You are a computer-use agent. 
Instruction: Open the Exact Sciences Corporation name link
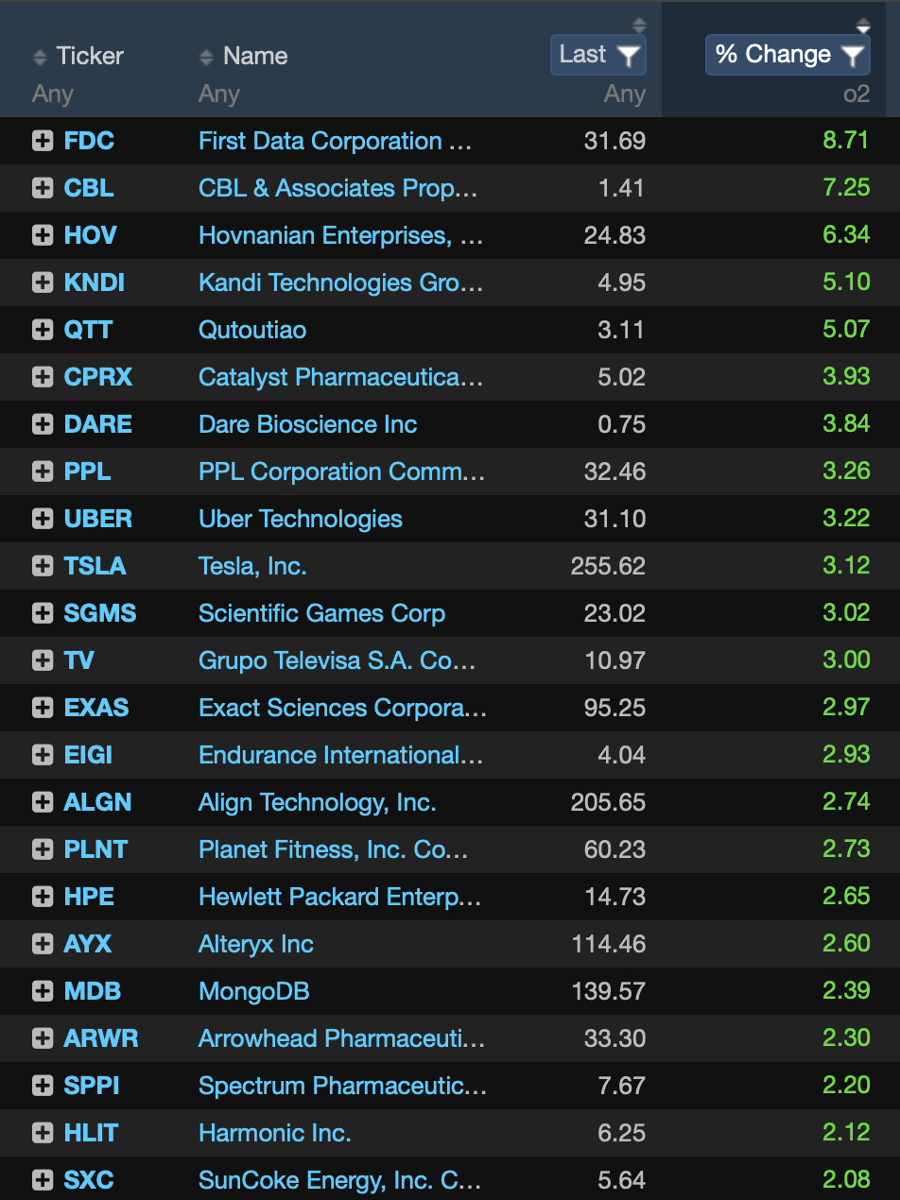point(343,708)
